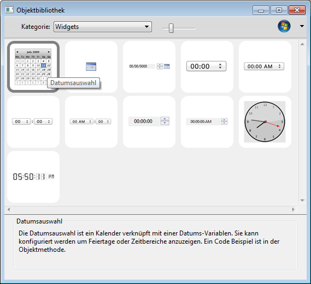This screenshot has height=284, width=311.
Task: Select the Datumsauswahl calendar widget thumbnail
Action: 33,67
